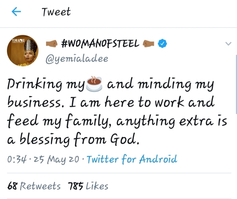Click the "a blessing from God." line
The width and height of the screenshot is (237, 199).
tap(72, 141)
